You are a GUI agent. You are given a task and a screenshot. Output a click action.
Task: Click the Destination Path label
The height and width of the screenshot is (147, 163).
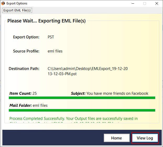pyautogui.click(x=24, y=69)
